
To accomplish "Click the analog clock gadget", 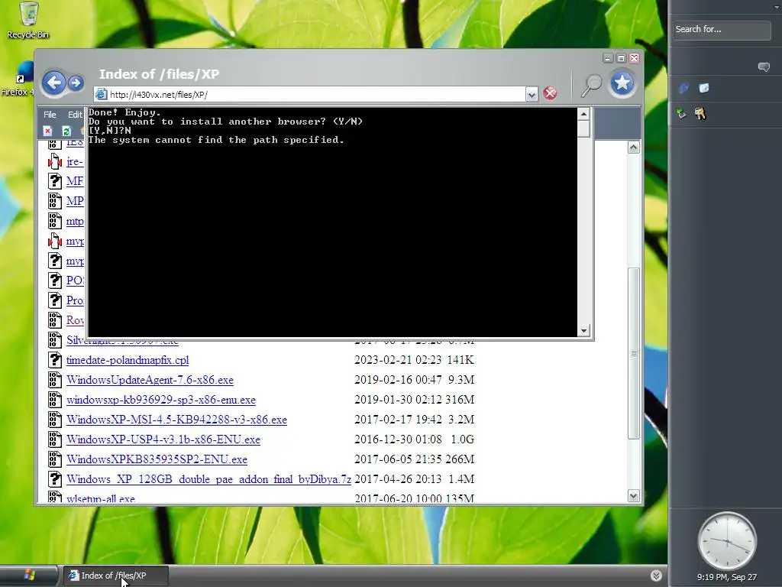I will (727, 541).
